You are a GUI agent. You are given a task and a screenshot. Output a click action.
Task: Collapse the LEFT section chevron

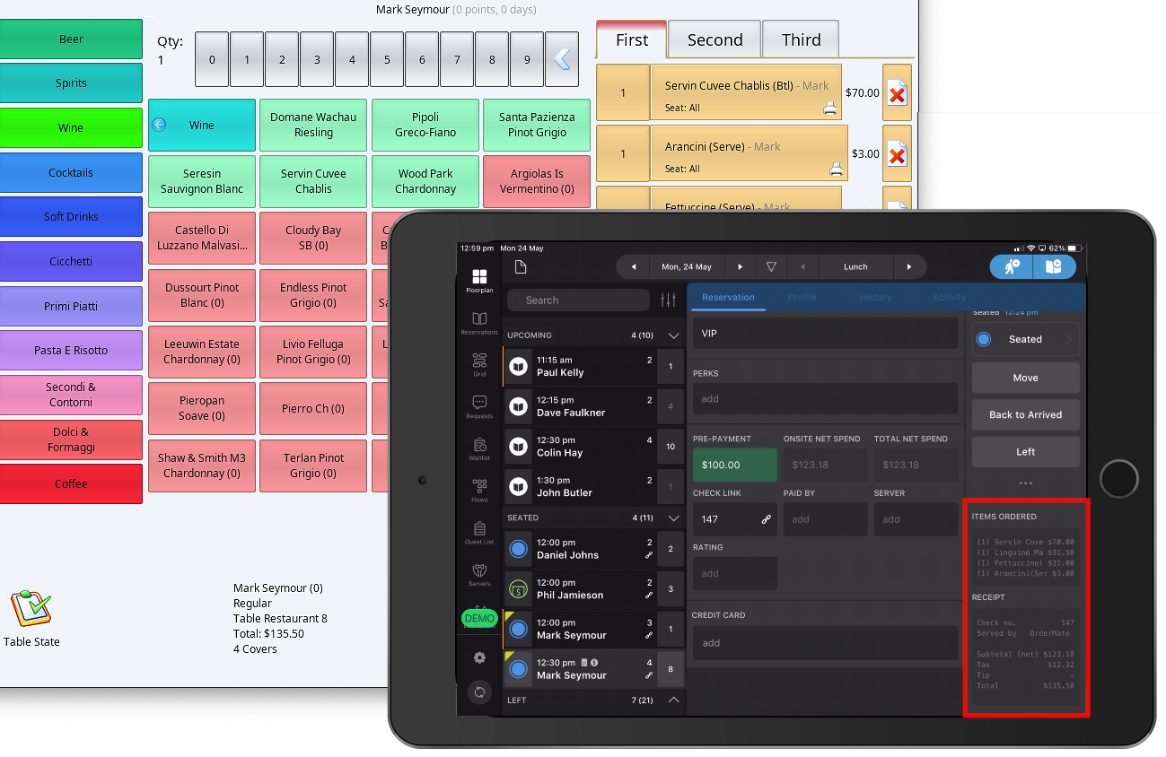pos(671,700)
